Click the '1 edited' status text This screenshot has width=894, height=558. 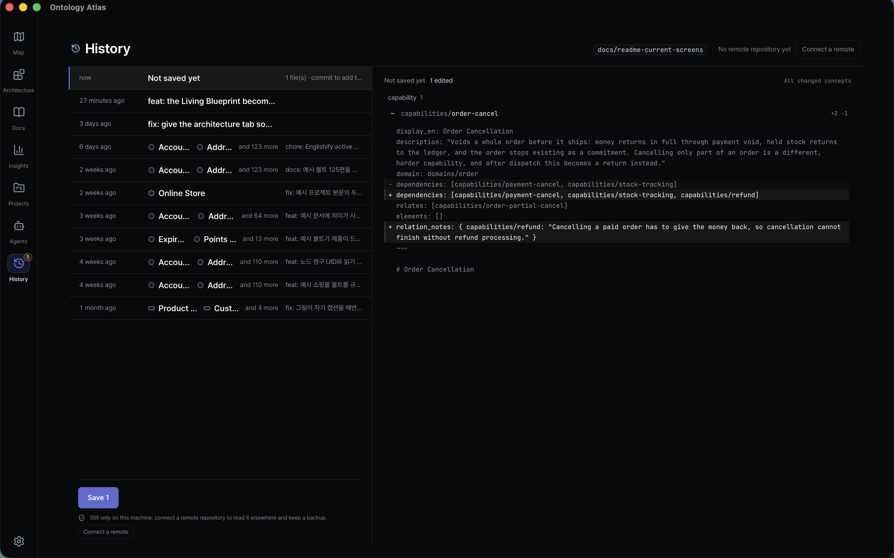click(441, 81)
